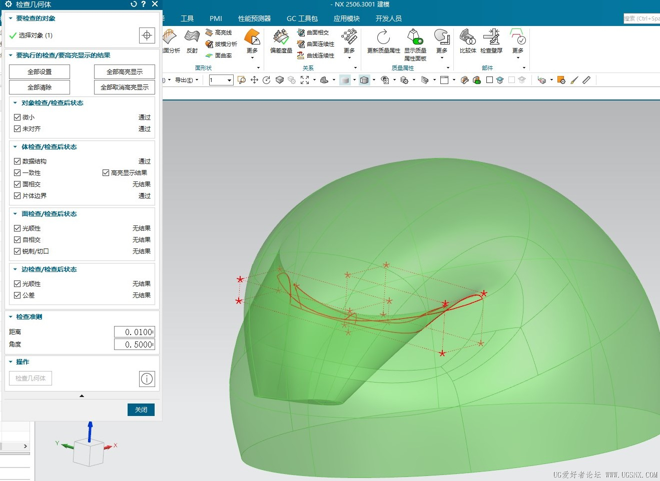Click the 关闭 button
The height and width of the screenshot is (481, 660).
(141, 409)
